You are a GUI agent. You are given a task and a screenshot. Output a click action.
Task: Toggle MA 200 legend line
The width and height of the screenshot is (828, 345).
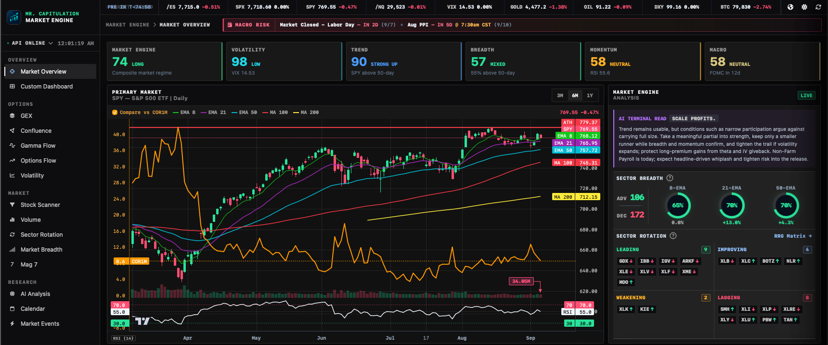[306, 112]
